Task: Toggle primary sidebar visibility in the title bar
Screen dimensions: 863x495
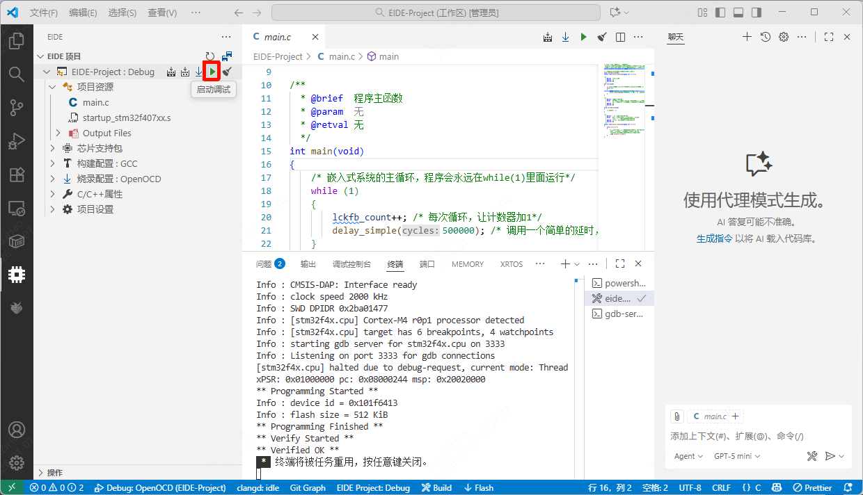Action: (x=720, y=13)
